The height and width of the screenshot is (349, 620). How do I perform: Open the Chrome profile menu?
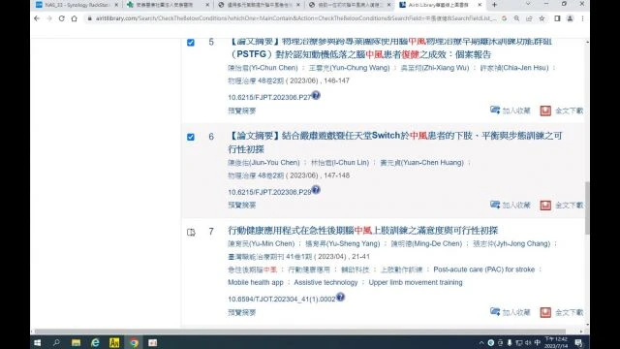(570, 18)
